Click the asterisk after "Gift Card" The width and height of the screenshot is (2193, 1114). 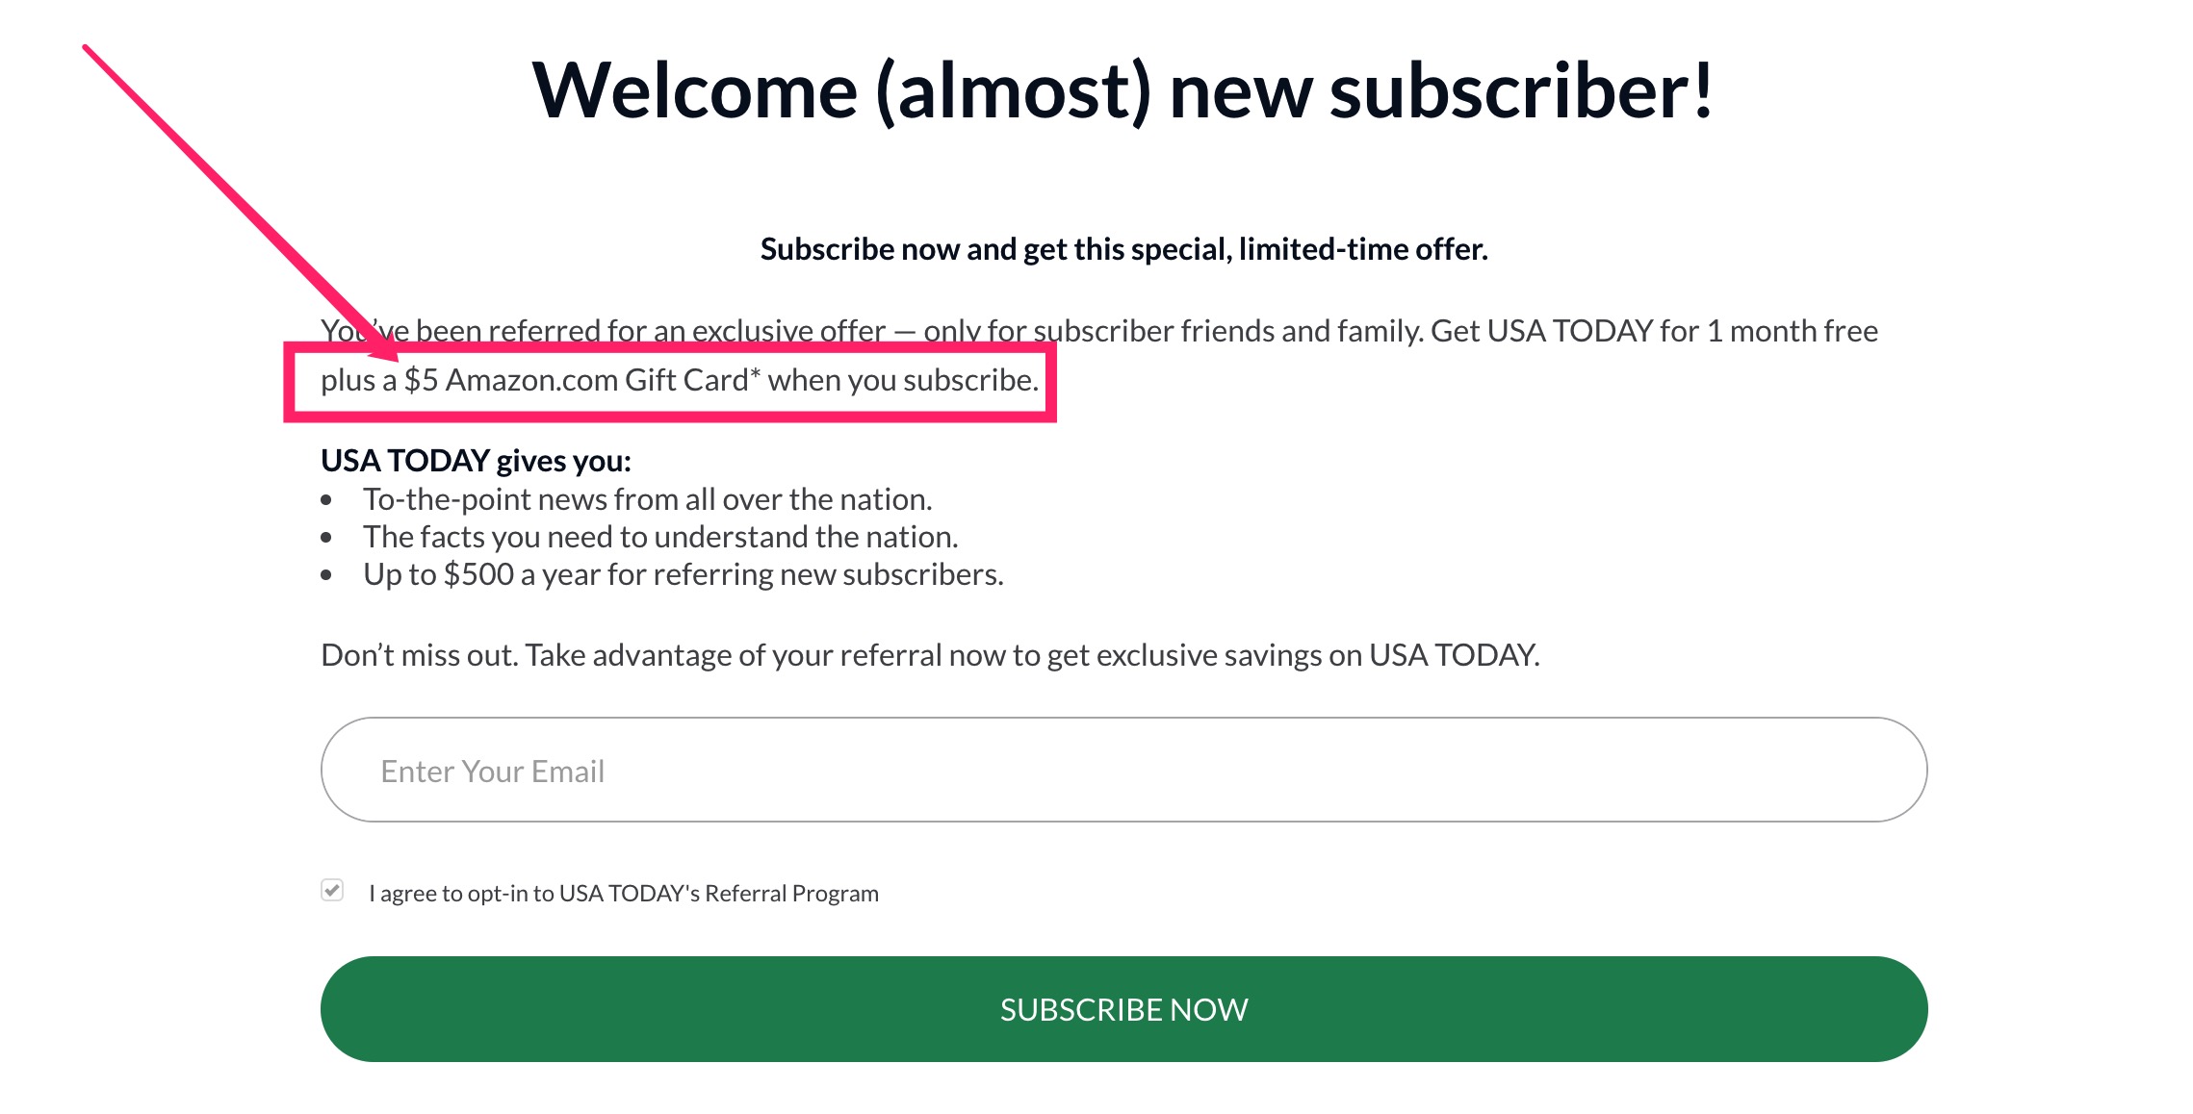click(x=756, y=372)
